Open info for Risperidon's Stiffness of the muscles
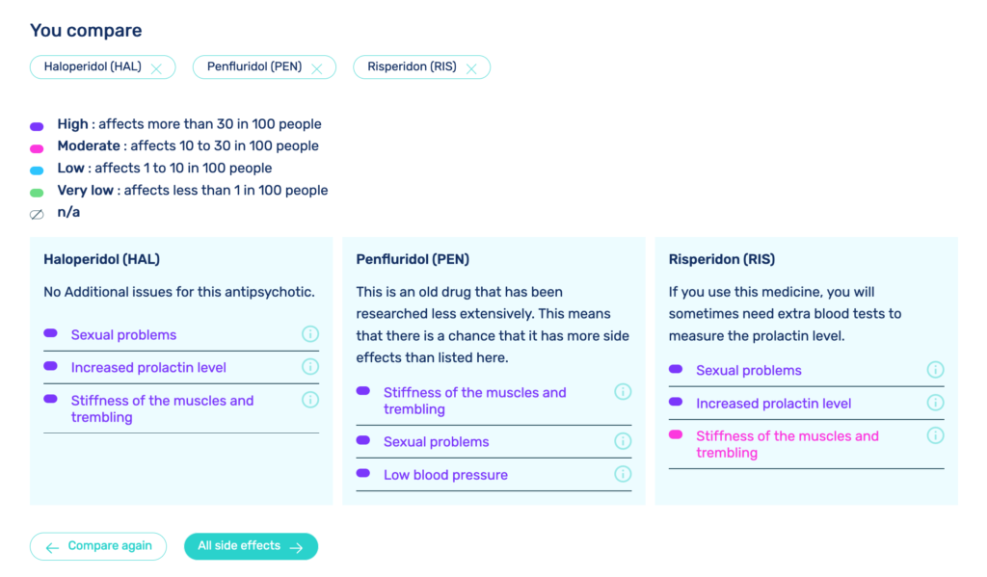The height and width of the screenshot is (577, 987). point(935,435)
